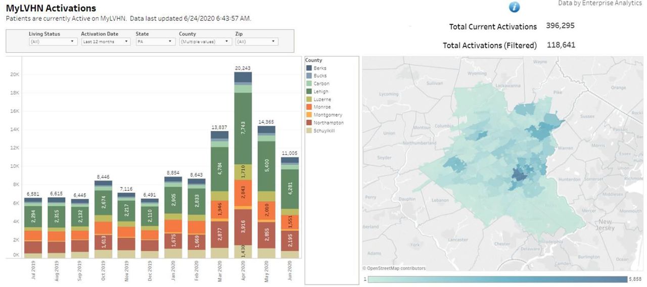Viewport: 647px width, 287px height.
Task: Select Berks color swatch in legend
Action: tap(308, 68)
